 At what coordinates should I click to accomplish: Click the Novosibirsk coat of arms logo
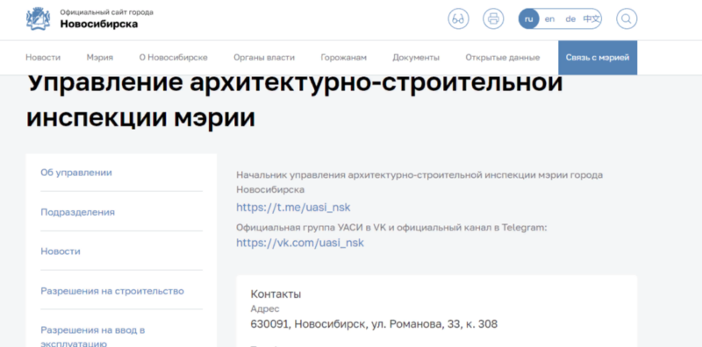coord(38,18)
